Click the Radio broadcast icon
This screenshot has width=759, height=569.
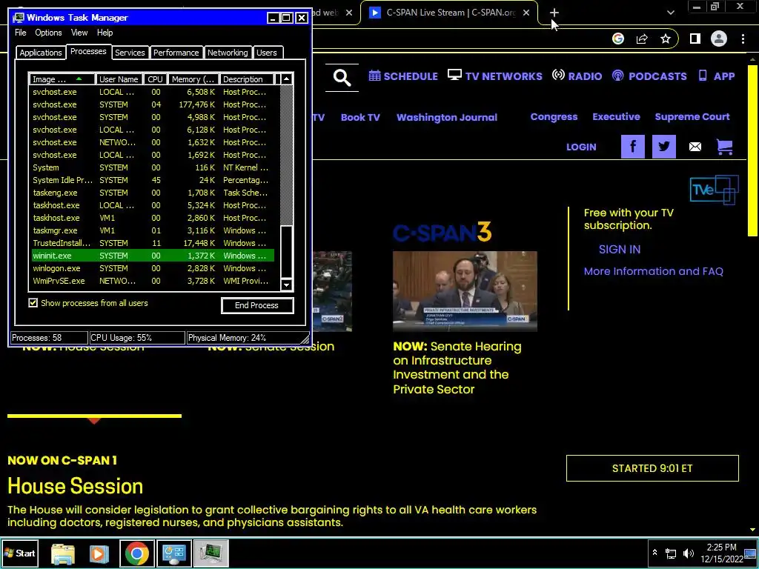(x=558, y=75)
